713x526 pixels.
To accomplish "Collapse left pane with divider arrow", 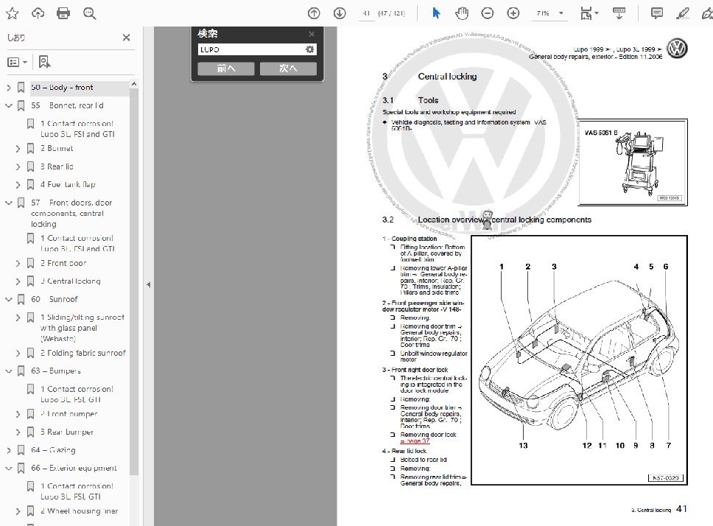I will tap(148, 285).
